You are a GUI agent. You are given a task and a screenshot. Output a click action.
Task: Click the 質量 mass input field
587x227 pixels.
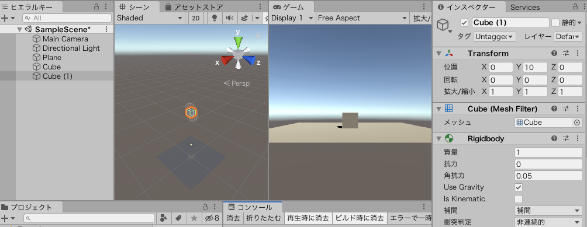point(548,152)
